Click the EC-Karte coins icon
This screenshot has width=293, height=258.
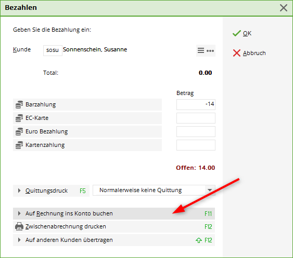click(19, 118)
